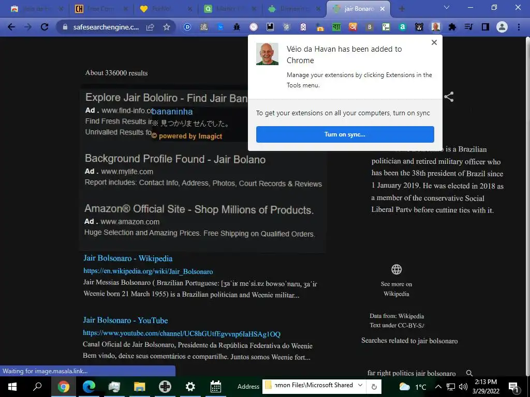The image size is (530, 397).
Task: Reload the current page
Action: (45, 27)
